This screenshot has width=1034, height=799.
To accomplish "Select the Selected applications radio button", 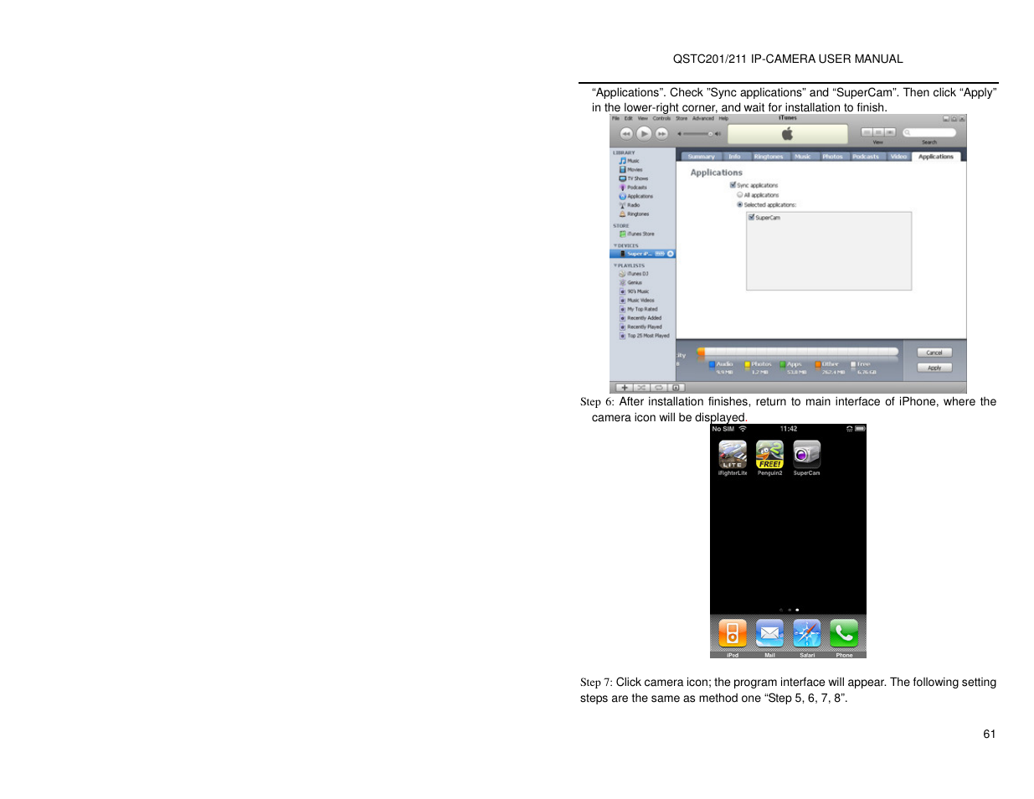I will pyautogui.click(x=739, y=204).
